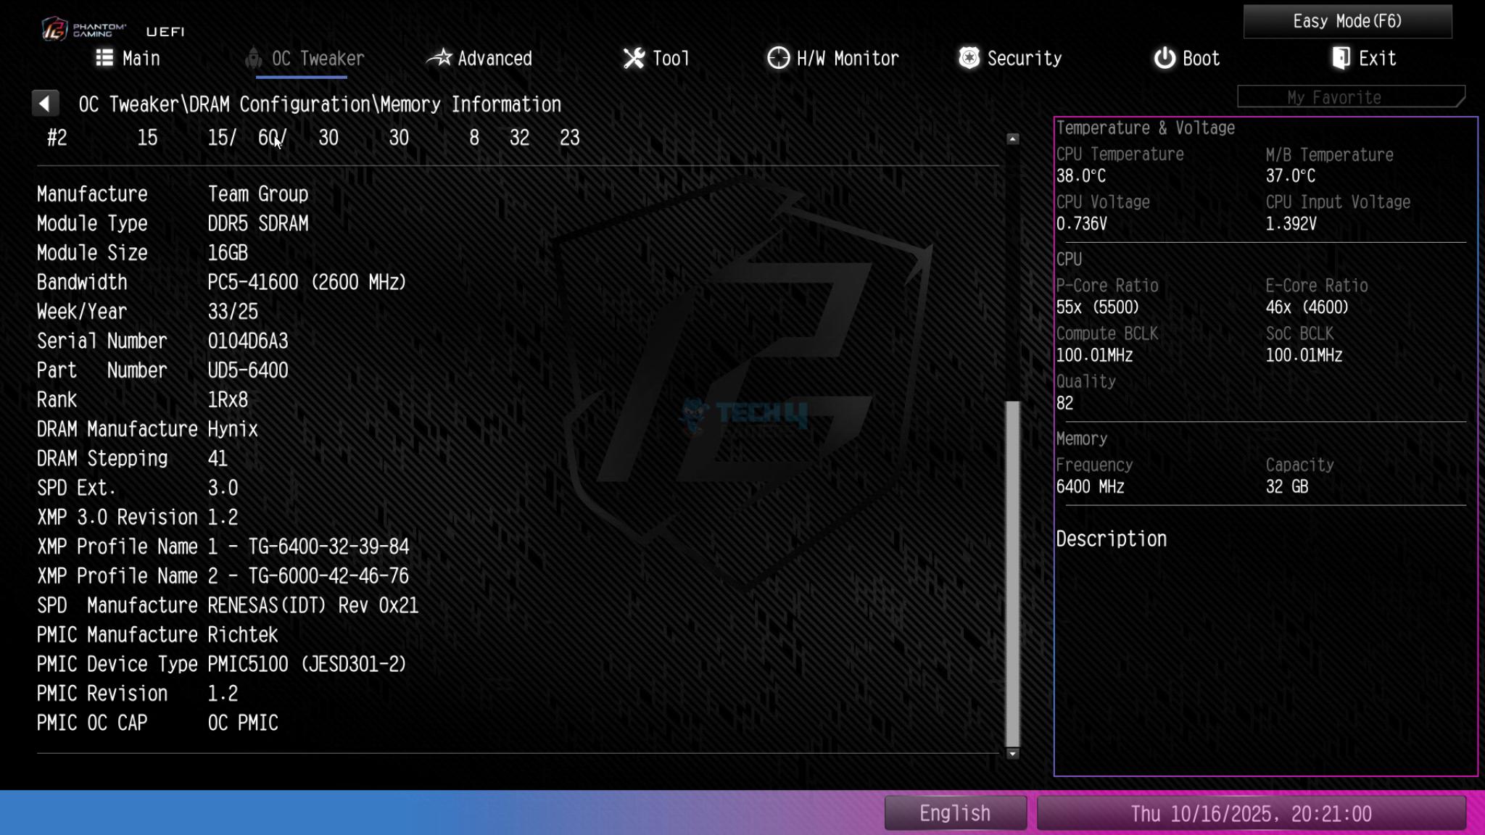
Task: Go back with the left arrow button
Action: (x=45, y=104)
